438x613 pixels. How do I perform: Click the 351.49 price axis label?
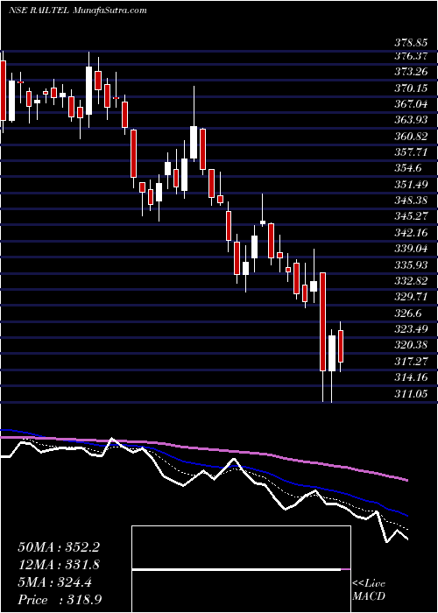(x=410, y=185)
